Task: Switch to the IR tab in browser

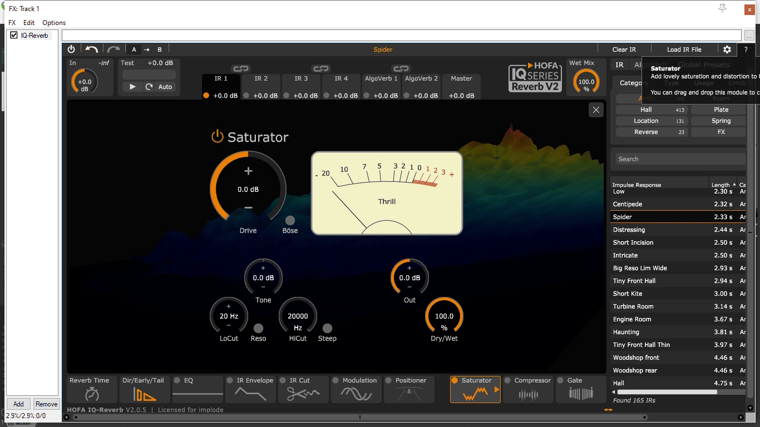Action: click(619, 65)
